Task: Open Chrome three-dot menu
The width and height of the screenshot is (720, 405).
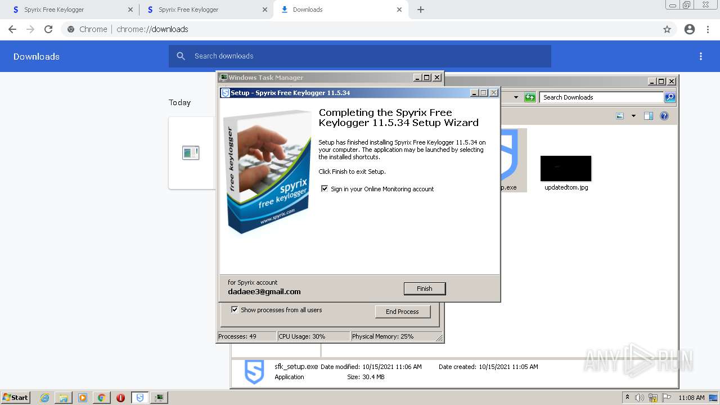Action: [708, 29]
